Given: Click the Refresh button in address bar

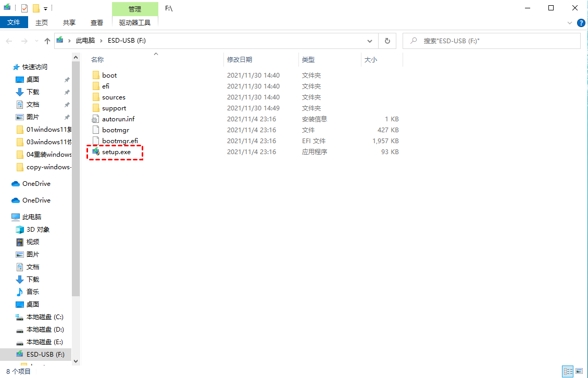Looking at the screenshot, I should coord(387,41).
